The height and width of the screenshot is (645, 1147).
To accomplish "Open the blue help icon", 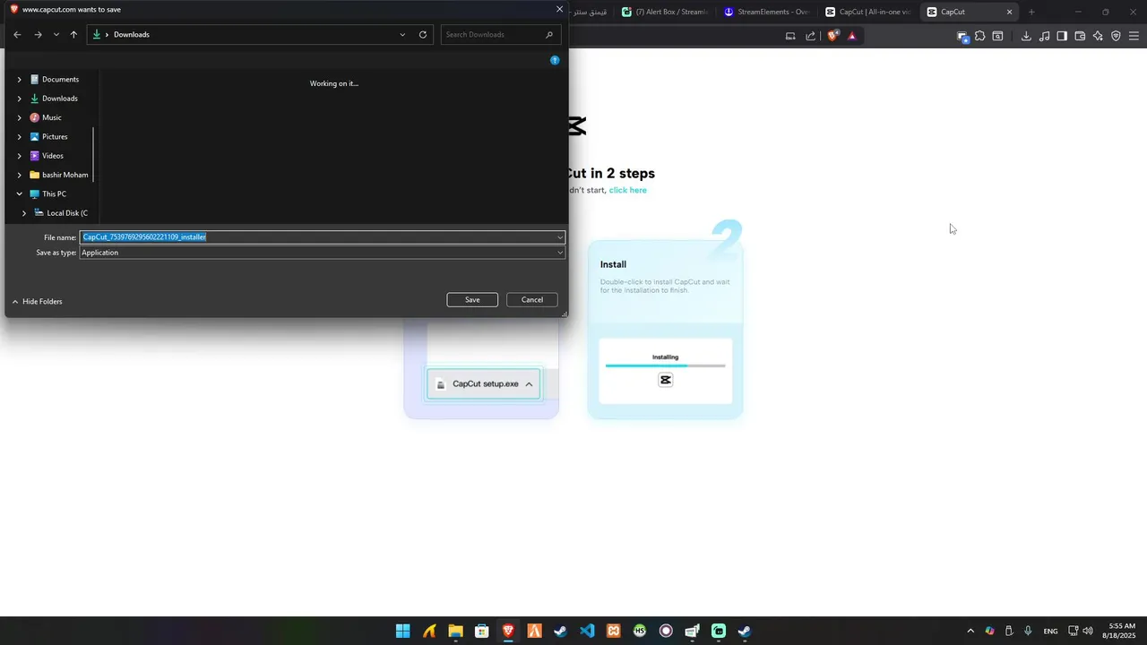I will click(x=555, y=60).
